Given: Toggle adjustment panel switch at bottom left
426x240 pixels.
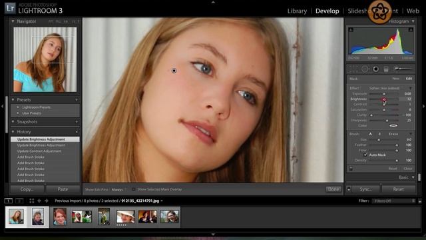Looking at the screenshot, I should pos(351,169).
